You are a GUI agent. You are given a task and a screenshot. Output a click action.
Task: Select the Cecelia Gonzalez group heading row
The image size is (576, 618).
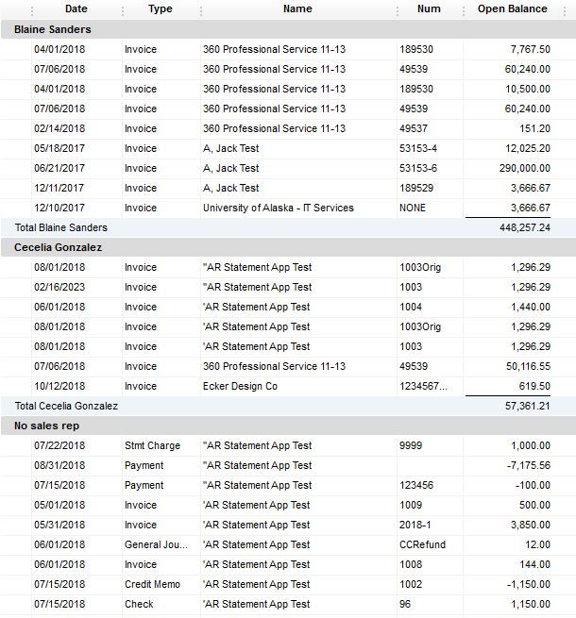point(59,247)
